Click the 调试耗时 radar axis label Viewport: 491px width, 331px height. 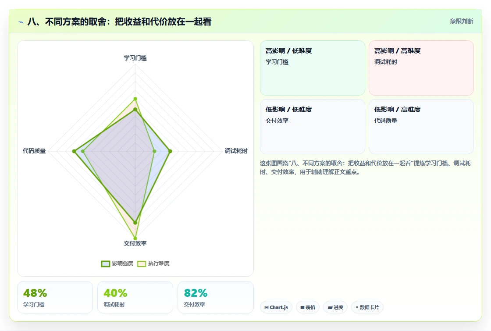click(x=236, y=151)
